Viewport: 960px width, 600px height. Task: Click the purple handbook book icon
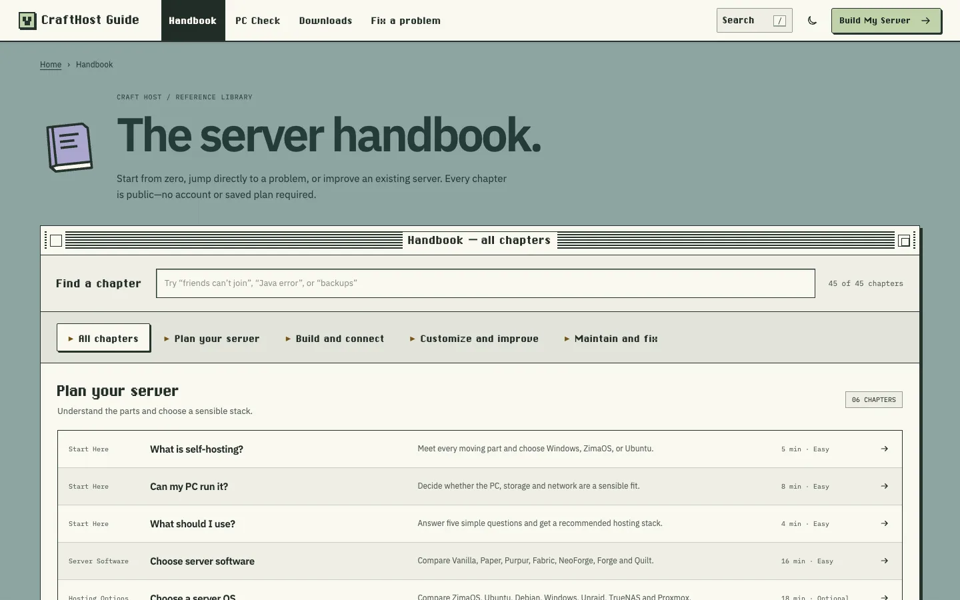(x=69, y=147)
